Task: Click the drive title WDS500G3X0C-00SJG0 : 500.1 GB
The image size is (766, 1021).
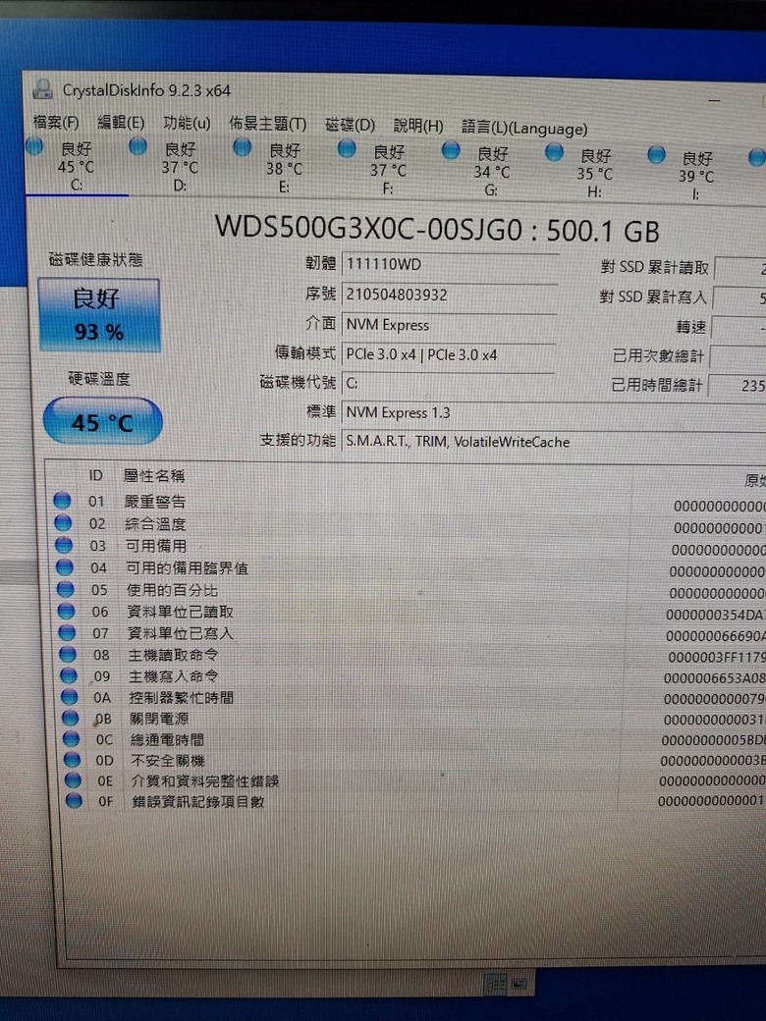Action: (x=437, y=230)
